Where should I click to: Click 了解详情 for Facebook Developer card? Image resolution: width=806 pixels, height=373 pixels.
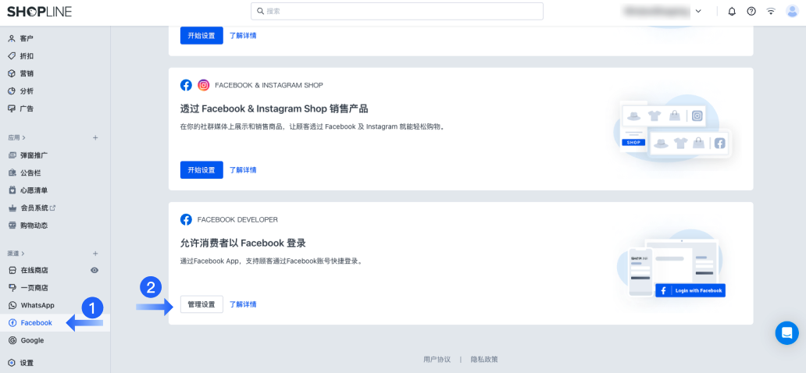tap(243, 304)
